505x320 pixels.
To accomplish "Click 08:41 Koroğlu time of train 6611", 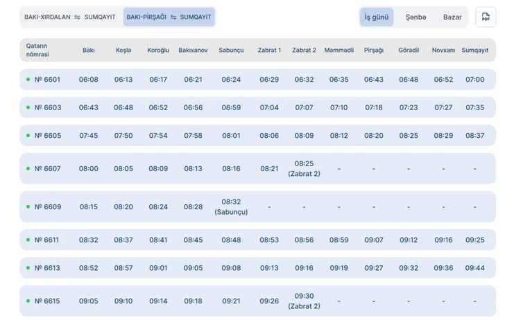I will pos(158,240).
